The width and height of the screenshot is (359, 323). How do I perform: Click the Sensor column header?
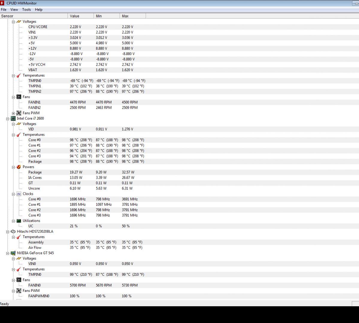pos(34,16)
